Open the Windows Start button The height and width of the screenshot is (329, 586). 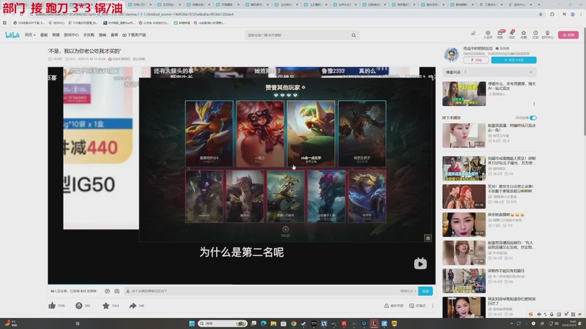point(192,323)
